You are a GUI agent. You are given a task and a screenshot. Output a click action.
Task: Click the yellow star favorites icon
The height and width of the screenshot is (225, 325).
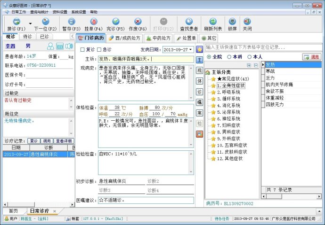(199, 49)
